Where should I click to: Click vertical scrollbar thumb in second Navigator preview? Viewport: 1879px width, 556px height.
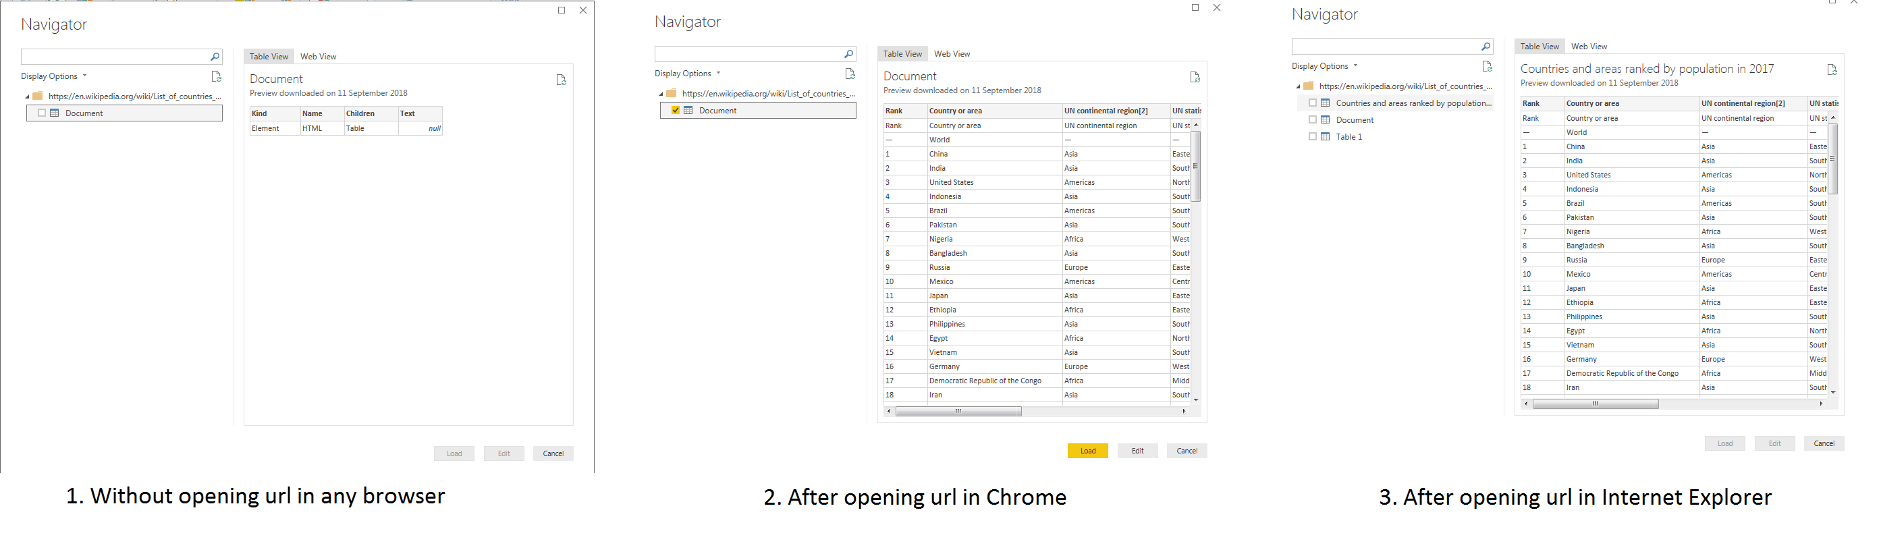pos(1195,167)
